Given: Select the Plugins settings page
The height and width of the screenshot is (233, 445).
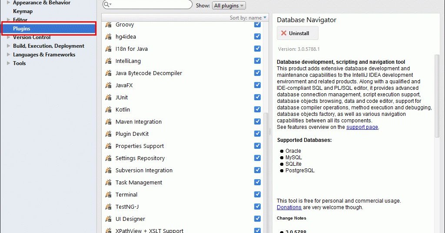Looking at the screenshot, I should coord(49,29).
